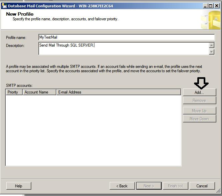Click the 'New Profile' heading text
The height and width of the screenshot is (196, 222).
[20, 14]
